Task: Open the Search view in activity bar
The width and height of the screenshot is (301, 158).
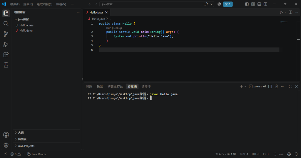Action: tap(6, 23)
